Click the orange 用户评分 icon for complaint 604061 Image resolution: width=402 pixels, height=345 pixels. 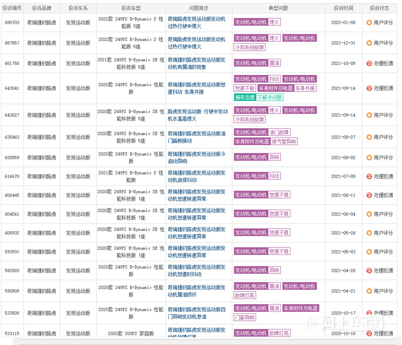369,214
